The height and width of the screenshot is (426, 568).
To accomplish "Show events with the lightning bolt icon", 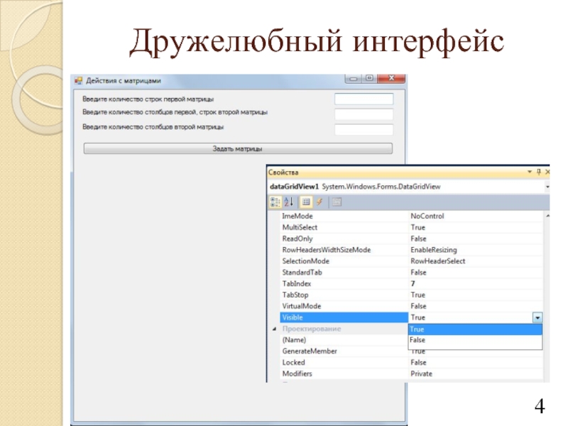I will pos(319,202).
